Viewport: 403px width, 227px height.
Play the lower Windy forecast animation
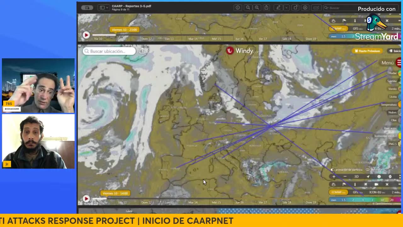[86, 198]
